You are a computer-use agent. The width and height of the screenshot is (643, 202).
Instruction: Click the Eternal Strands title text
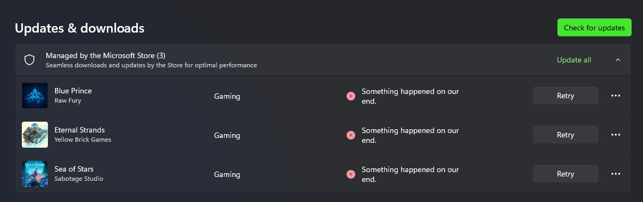coord(80,130)
